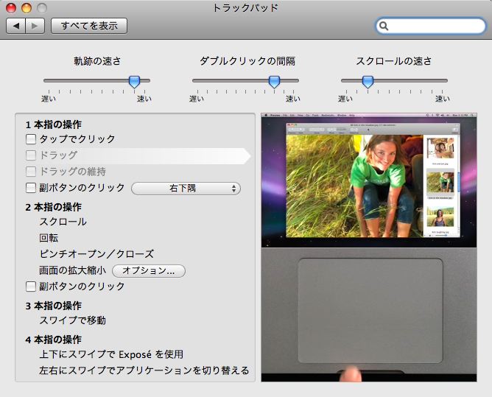The width and height of the screenshot is (492, 397).
Task: Open the オプション... settings button
Action: tap(148, 270)
